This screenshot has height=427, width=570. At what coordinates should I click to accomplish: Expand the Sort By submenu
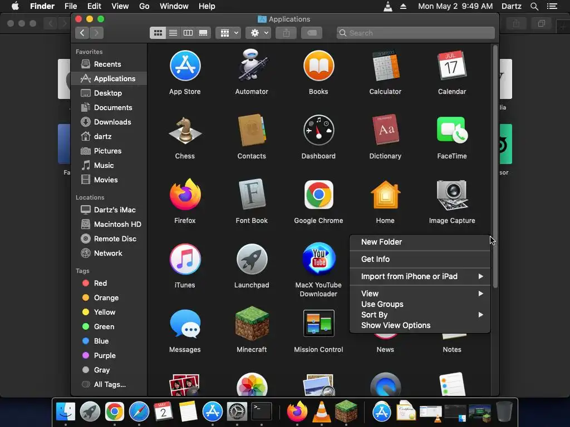pyautogui.click(x=420, y=315)
